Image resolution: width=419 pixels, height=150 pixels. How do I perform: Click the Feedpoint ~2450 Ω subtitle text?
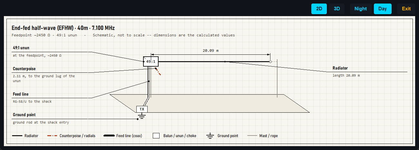coord(44,35)
